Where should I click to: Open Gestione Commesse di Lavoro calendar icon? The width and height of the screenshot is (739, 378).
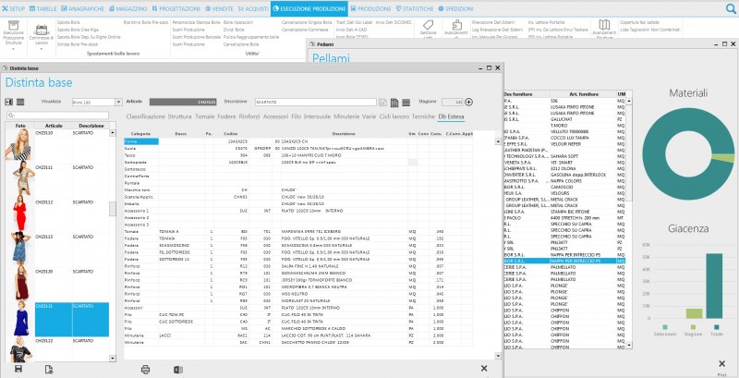tap(42, 30)
